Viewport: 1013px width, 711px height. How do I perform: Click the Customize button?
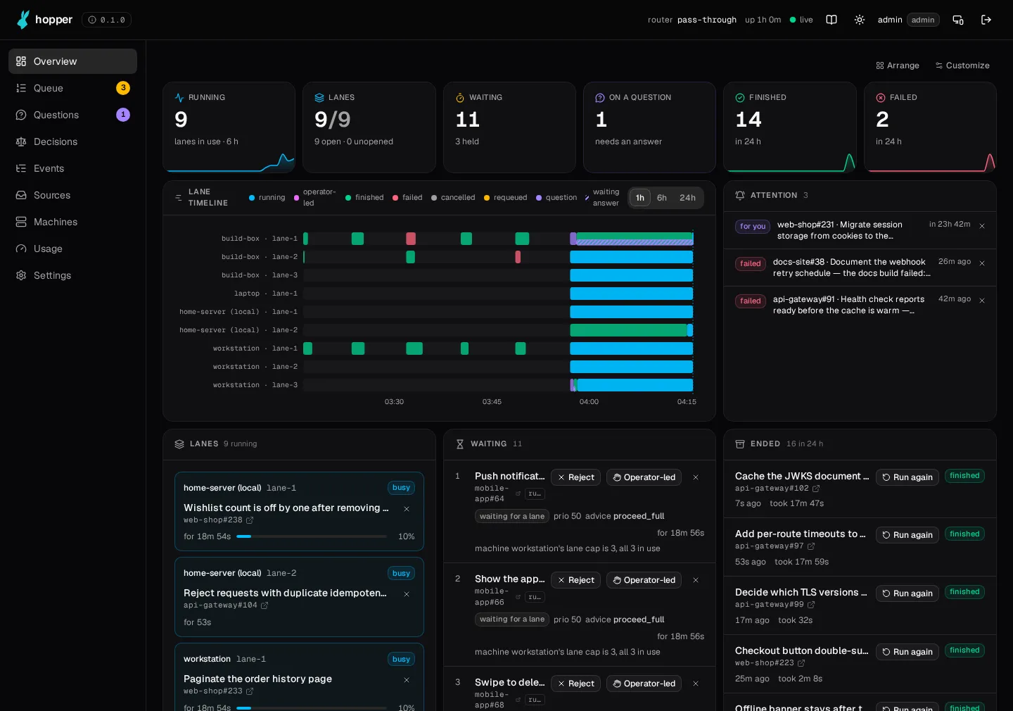click(962, 65)
